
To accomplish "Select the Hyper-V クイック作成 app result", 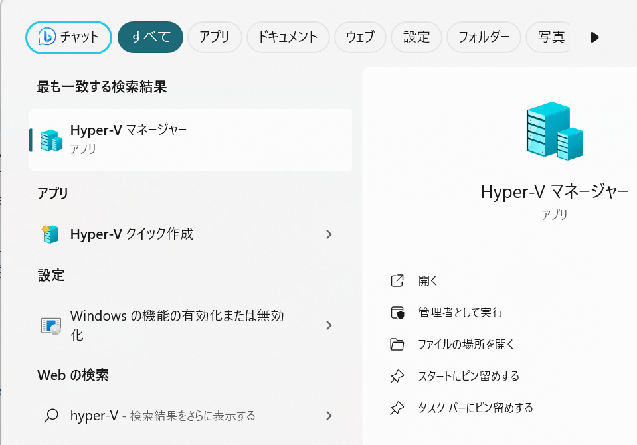I will coord(191,234).
